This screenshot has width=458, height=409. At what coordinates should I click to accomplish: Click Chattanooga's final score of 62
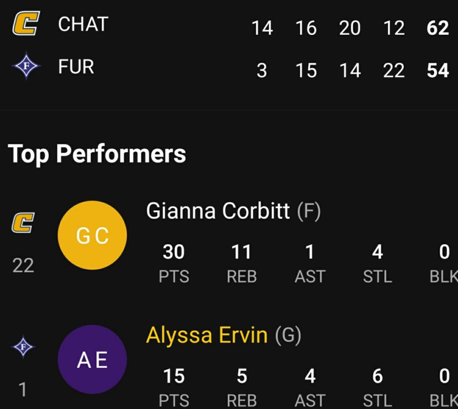(437, 28)
